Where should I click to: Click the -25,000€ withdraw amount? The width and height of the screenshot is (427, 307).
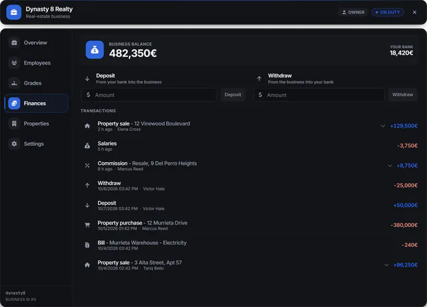point(406,186)
